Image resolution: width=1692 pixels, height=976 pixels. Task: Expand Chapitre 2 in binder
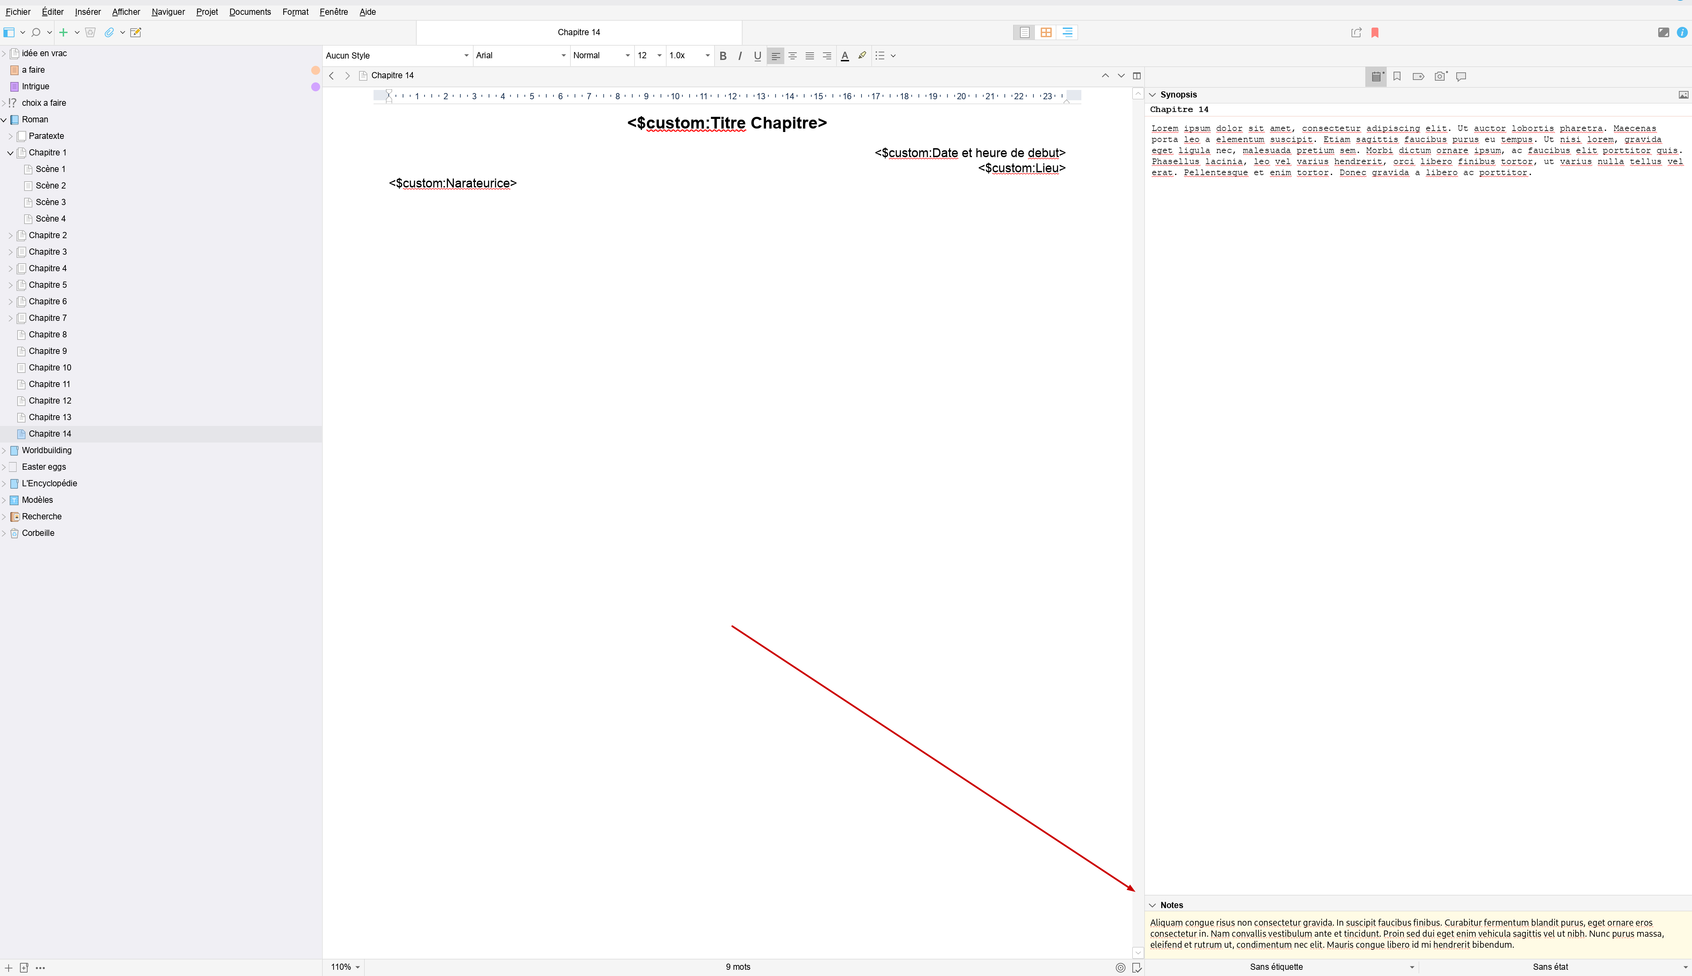(10, 235)
